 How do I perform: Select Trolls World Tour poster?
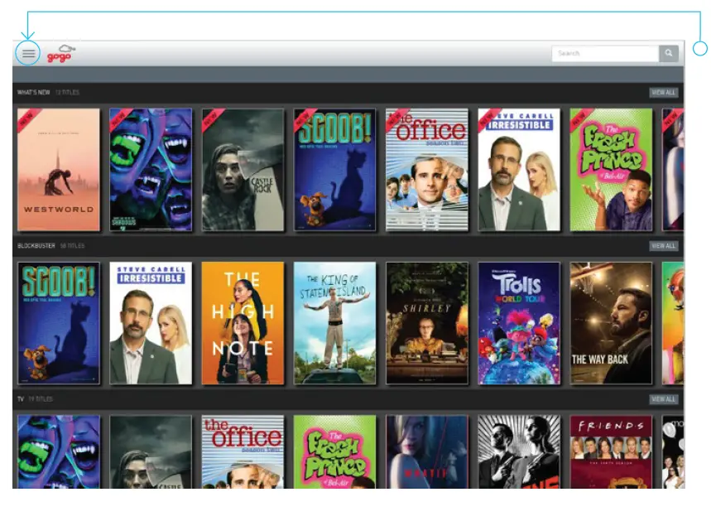coord(519,323)
